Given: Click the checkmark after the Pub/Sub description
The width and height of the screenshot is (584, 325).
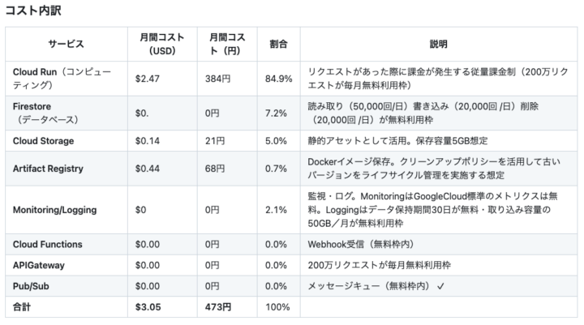Looking at the screenshot, I should [x=441, y=286].
